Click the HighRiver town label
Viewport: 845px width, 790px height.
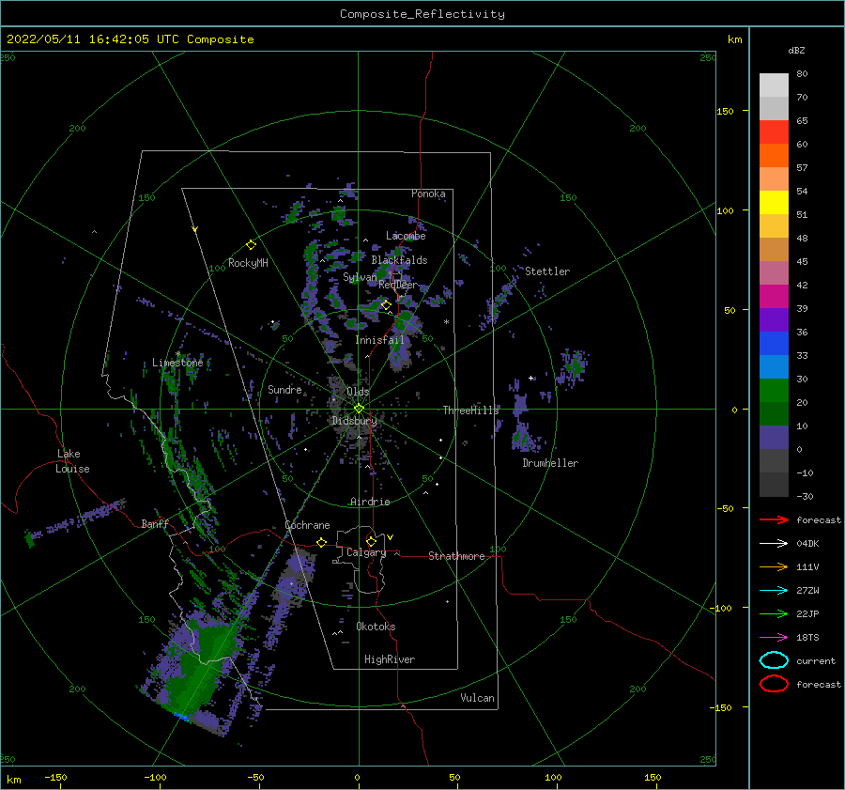click(390, 659)
